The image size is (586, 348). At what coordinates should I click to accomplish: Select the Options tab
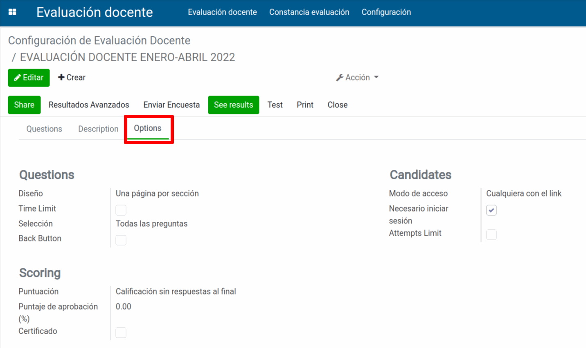[148, 128]
